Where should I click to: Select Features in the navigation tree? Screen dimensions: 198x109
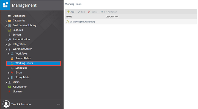point(18,30)
